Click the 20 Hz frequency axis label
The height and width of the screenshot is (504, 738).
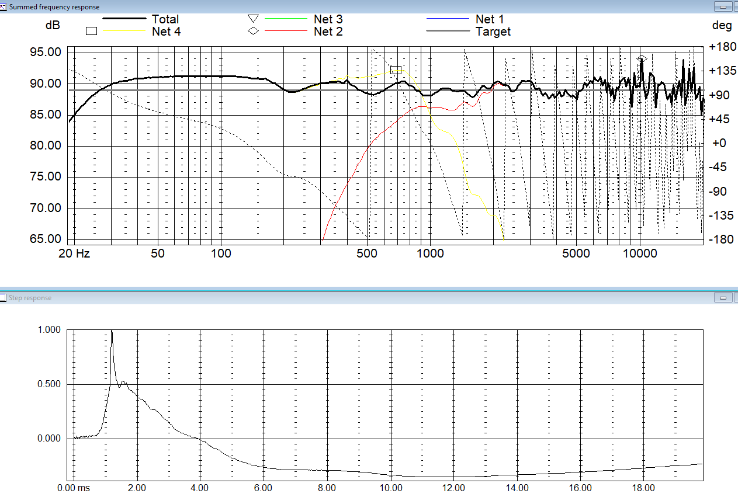coord(74,254)
